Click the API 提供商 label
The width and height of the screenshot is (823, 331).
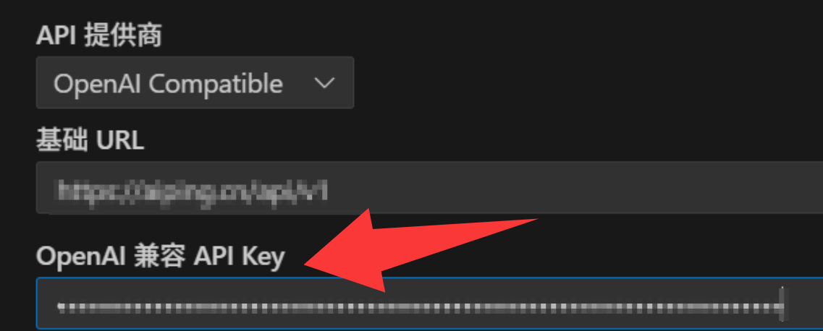(98, 36)
